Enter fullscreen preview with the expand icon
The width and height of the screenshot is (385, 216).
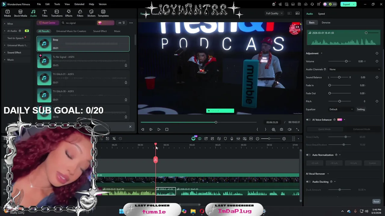click(x=297, y=129)
